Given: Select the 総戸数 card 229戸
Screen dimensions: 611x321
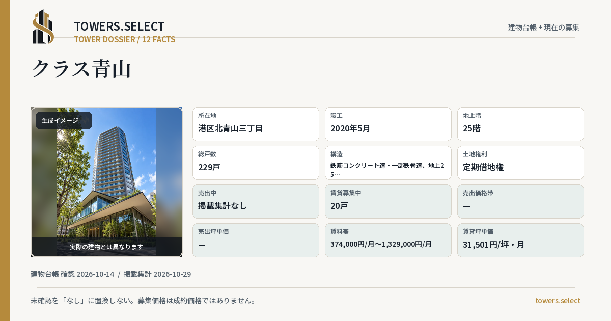Looking at the screenshot, I should pos(256,163).
